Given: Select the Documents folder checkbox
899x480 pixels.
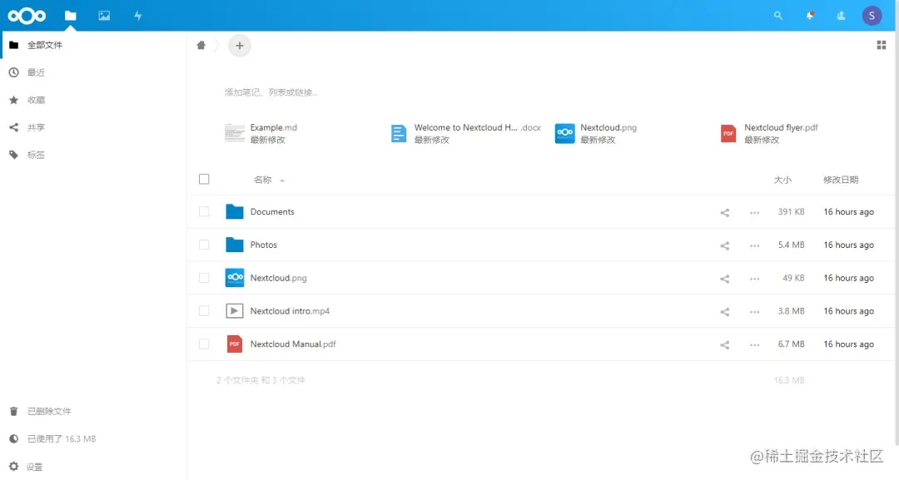Looking at the screenshot, I should pyautogui.click(x=204, y=211).
